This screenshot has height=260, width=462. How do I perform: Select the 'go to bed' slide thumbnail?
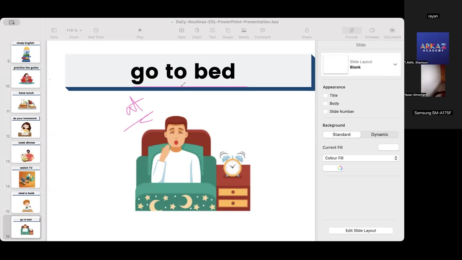point(26,227)
